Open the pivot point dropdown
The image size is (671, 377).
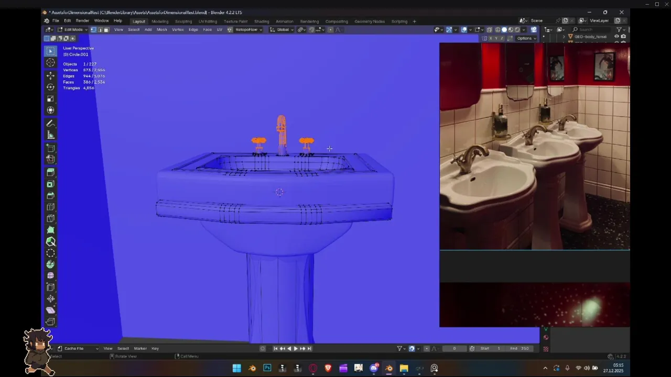301,30
